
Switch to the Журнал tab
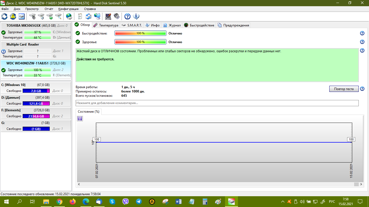(172, 25)
